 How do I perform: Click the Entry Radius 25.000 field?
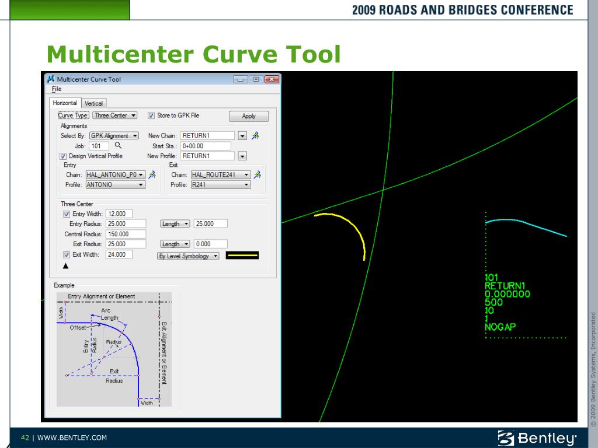(126, 223)
